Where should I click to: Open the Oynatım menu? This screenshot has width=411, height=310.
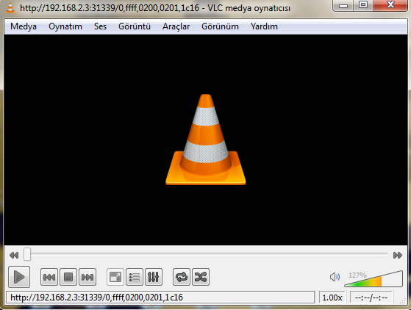65,26
